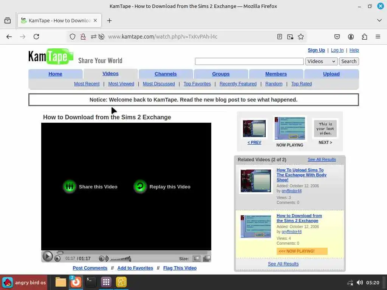Open the Home tab
This screenshot has height=290, width=387.
[x=55, y=74]
